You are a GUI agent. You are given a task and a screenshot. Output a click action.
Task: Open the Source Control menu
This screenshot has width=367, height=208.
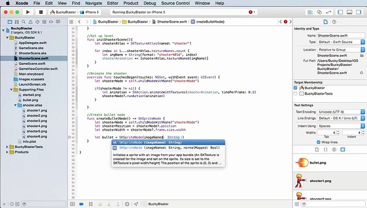point(175,3)
